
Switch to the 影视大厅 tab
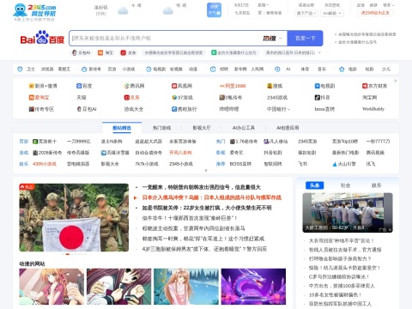click(x=202, y=128)
